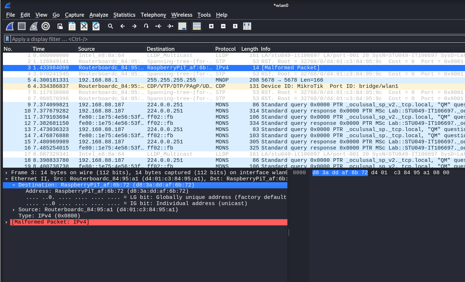The image size is (465, 282).
Task: Sort packets by No. column header
Action: [x=17, y=49]
